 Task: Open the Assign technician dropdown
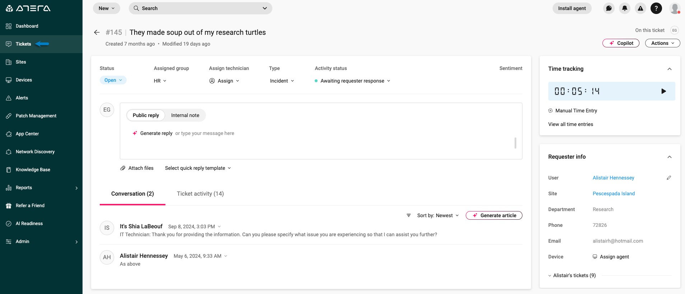(224, 81)
